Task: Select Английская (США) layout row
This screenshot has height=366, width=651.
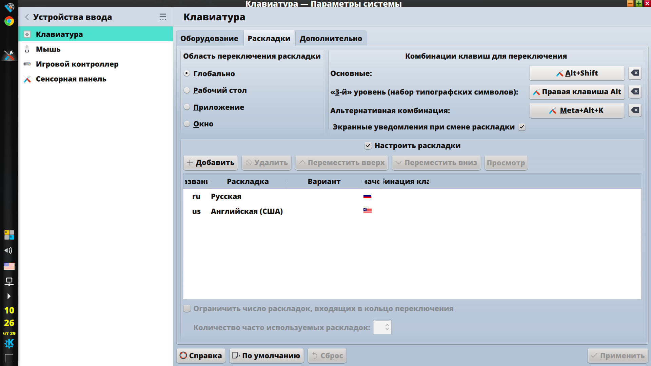Action: 246,211
